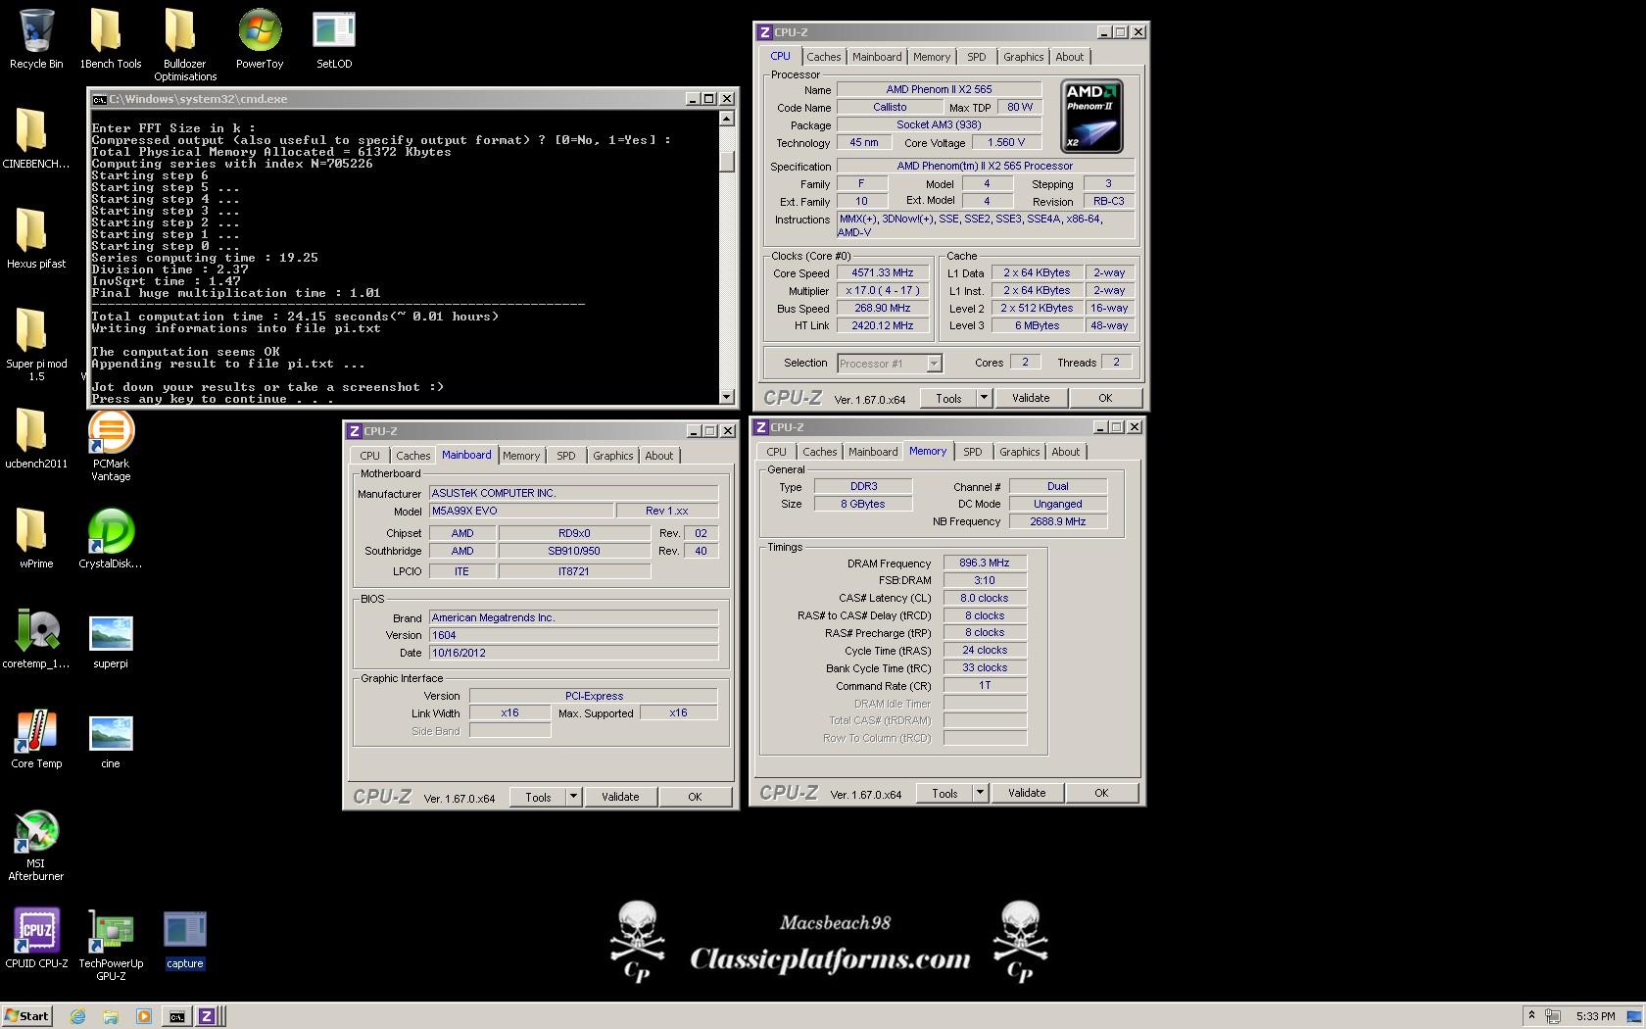Open Graphics tab in CPU window
This screenshot has height=1029, width=1646.
1024,57
